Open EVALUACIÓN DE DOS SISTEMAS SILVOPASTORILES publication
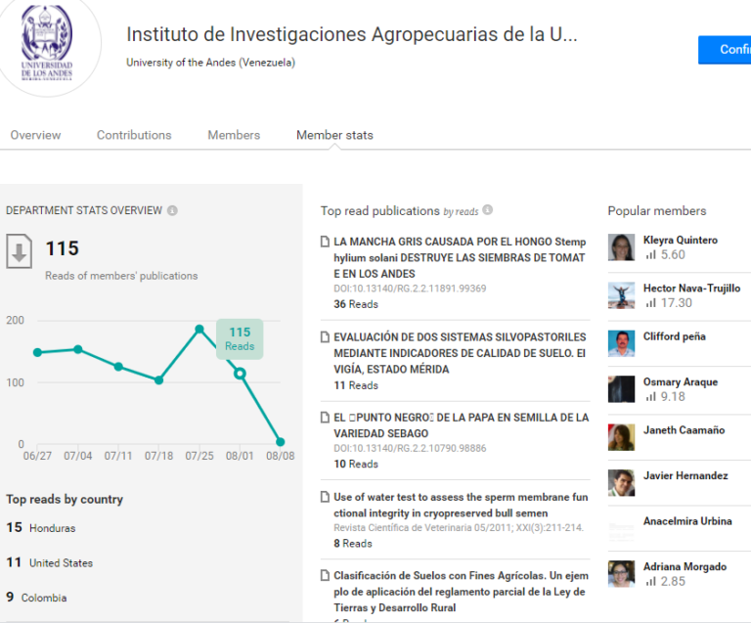751x623 pixels. click(x=460, y=353)
